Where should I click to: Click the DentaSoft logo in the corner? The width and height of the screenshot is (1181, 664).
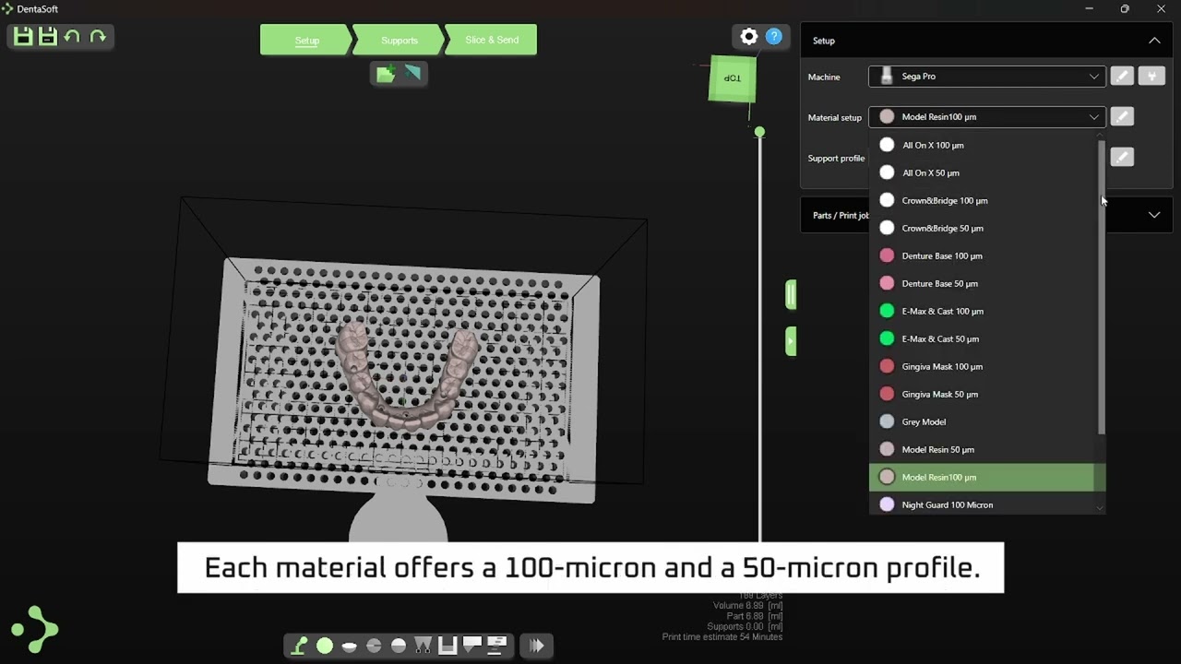tap(35, 630)
